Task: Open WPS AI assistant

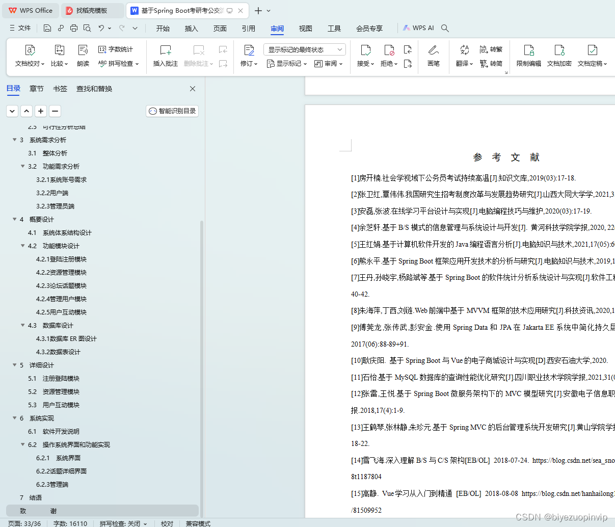Action: click(x=419, y=28)
